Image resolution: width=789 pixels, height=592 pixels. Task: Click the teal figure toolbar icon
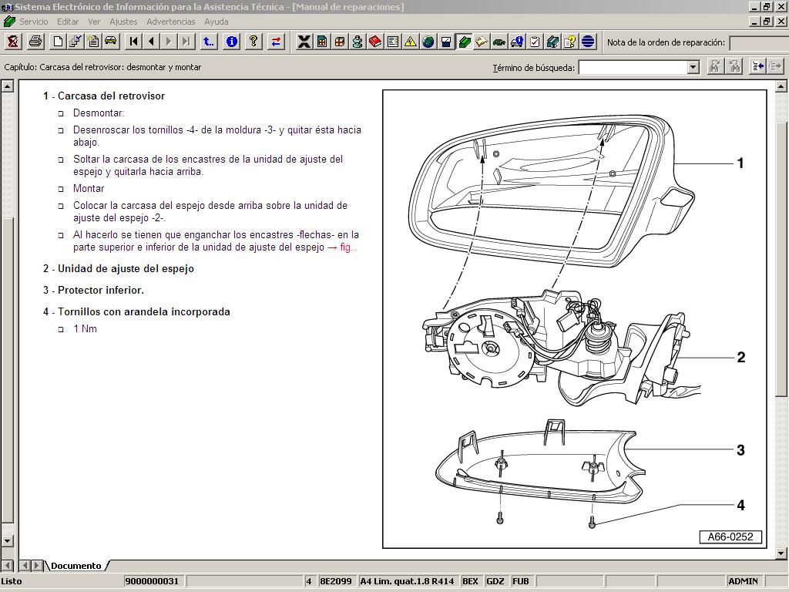(358, 42)
